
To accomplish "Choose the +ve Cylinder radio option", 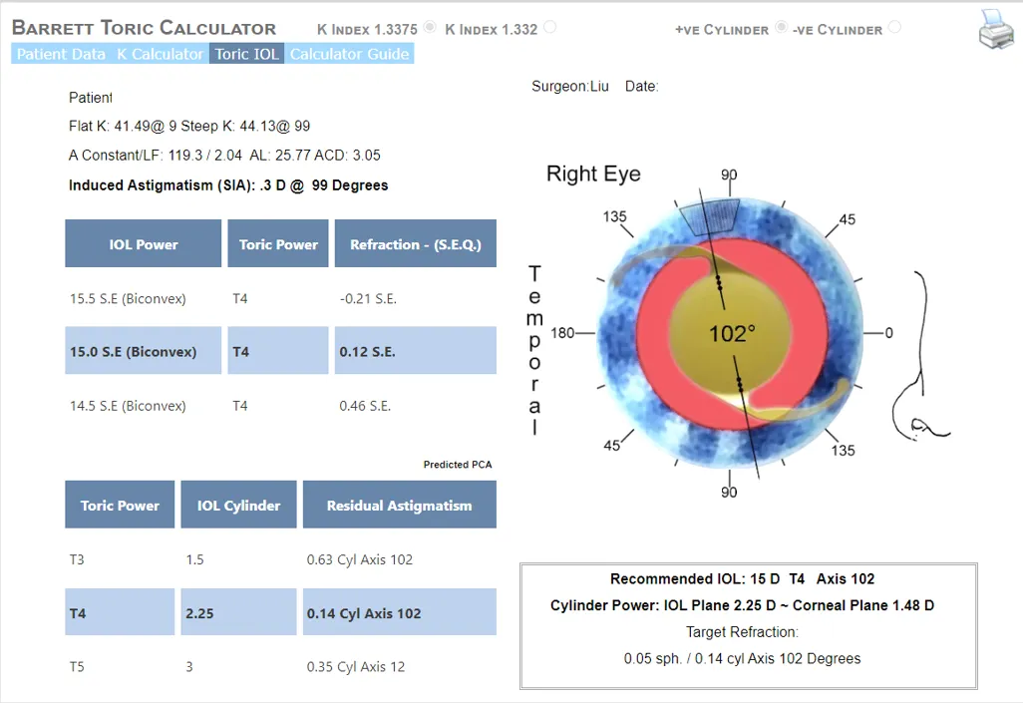I will pos(781,27).
